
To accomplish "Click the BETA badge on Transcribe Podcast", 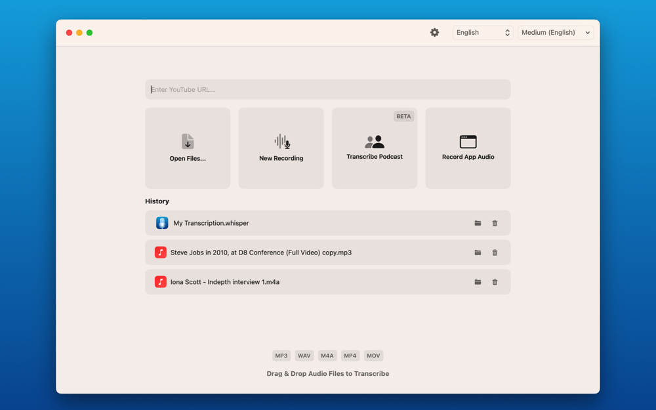I will 403,116.
